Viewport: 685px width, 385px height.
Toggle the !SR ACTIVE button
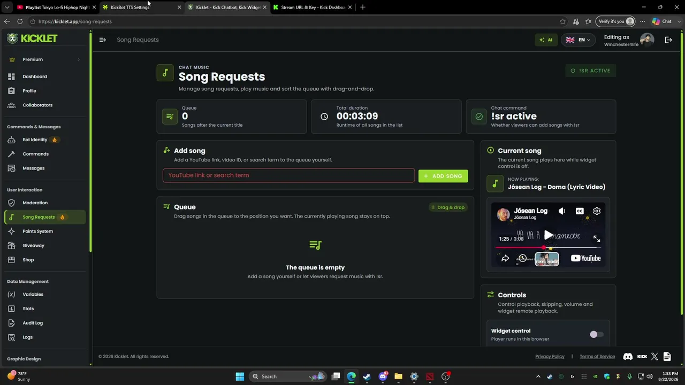591,71
